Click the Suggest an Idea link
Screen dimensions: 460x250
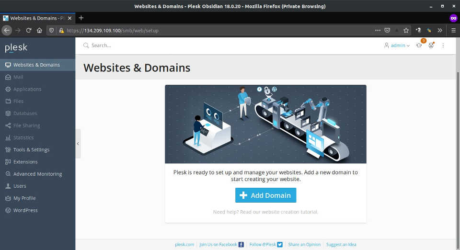click(x=341, y=244)
